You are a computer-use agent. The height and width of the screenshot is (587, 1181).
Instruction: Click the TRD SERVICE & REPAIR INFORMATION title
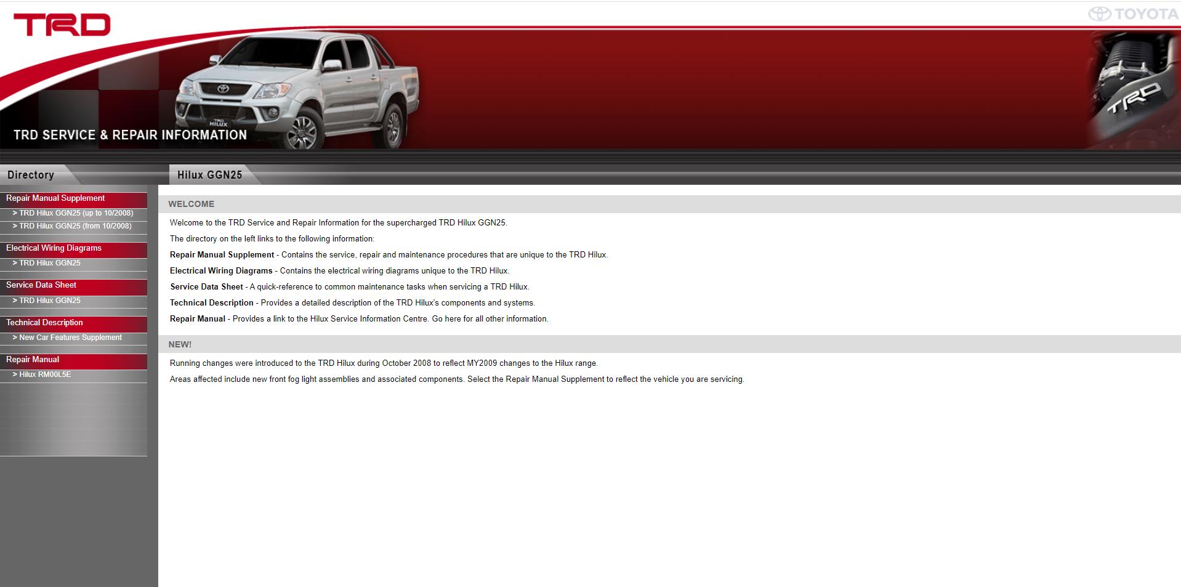130,135
